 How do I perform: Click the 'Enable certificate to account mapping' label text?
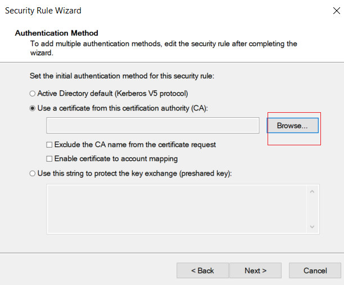coord(116,159)
